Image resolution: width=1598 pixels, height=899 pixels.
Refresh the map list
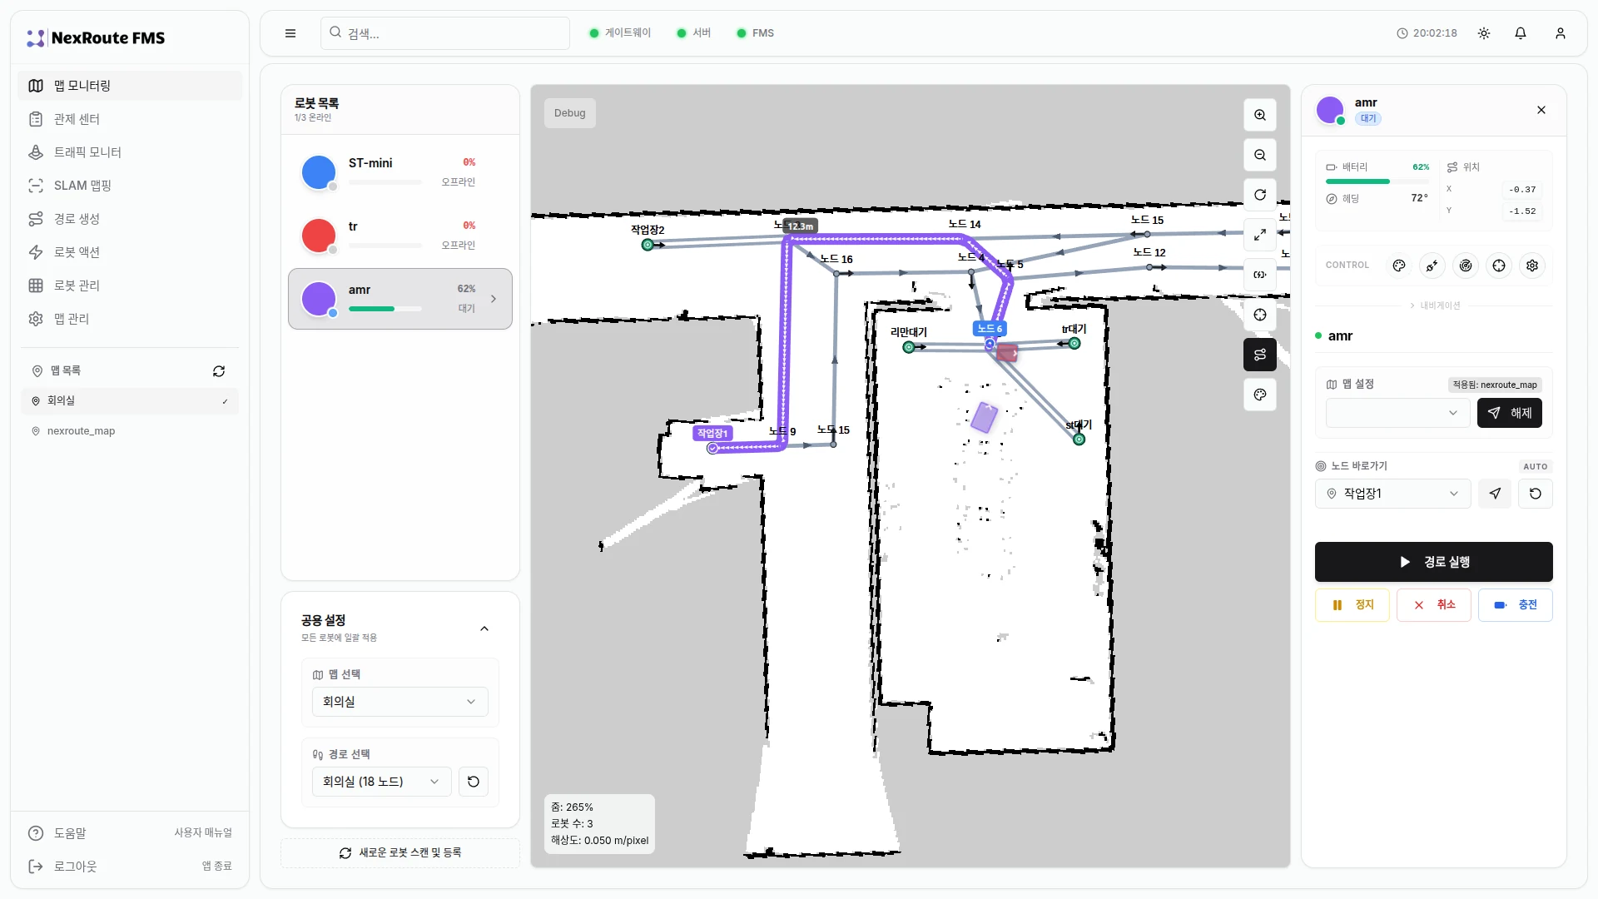click(x=219, y=371)
